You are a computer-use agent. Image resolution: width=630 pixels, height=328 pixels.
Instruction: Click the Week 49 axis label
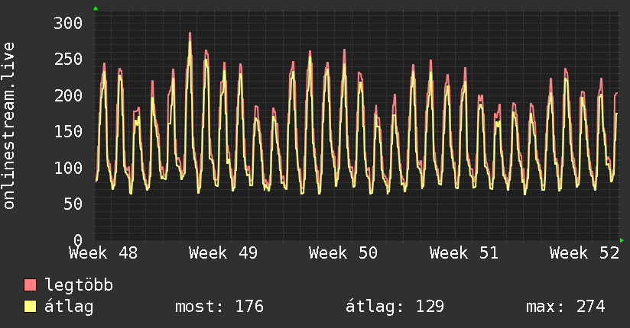point(223,253)
